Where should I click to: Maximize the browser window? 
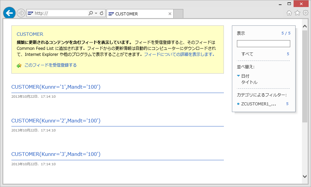point(289,4)
